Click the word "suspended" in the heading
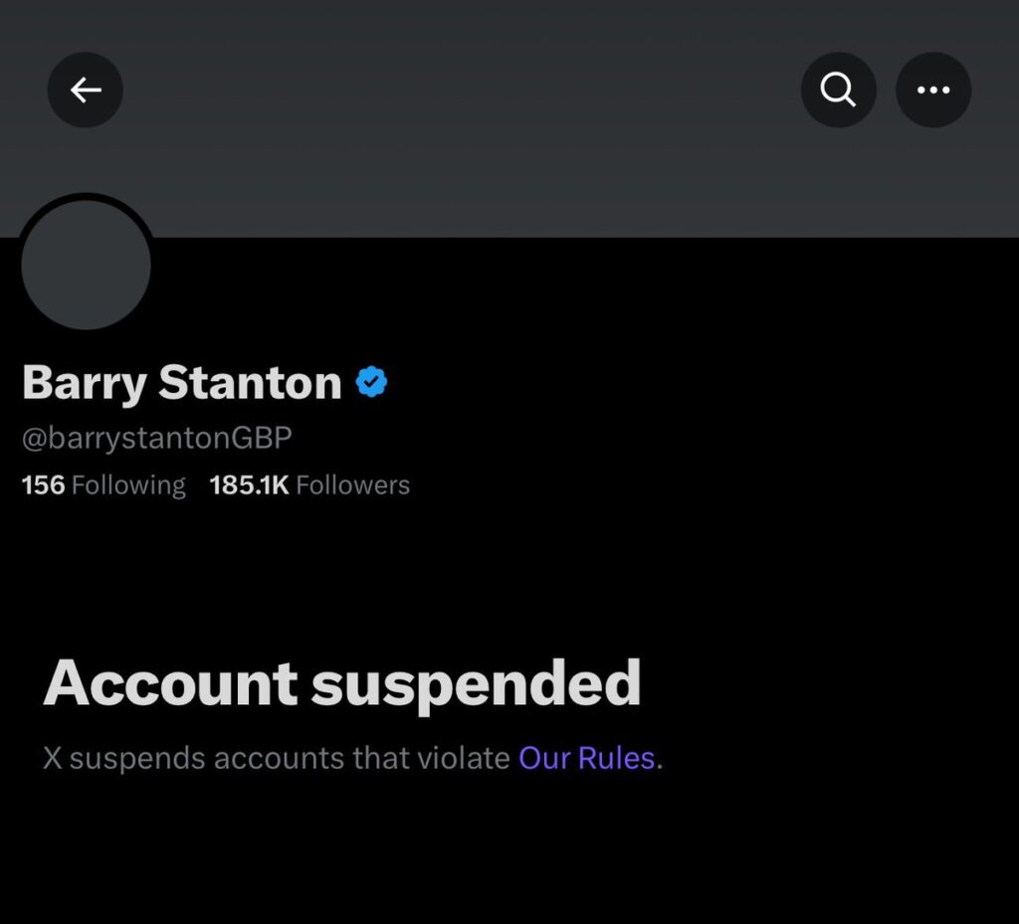This screenshot has height=924, width=1019. click(x=477, y=685)
